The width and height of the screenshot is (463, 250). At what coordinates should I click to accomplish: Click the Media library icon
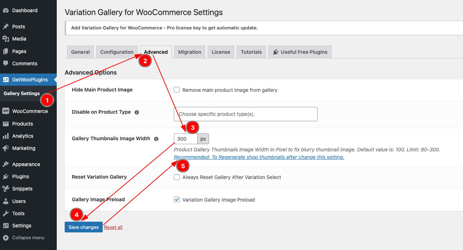6,39
